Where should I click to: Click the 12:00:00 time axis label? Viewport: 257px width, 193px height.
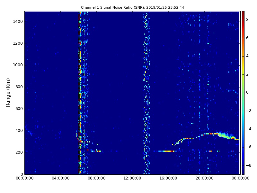[132, 178]
